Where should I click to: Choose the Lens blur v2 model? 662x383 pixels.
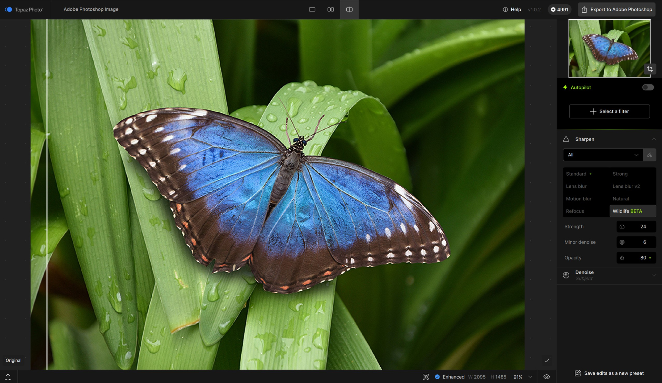(626, 186)
